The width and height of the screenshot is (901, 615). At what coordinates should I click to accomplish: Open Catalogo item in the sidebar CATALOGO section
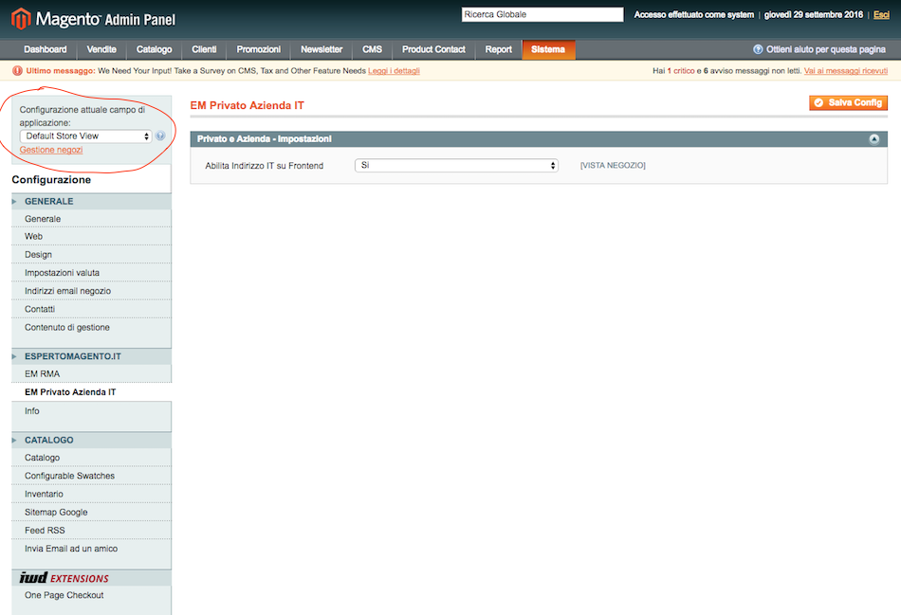(91, 458)
